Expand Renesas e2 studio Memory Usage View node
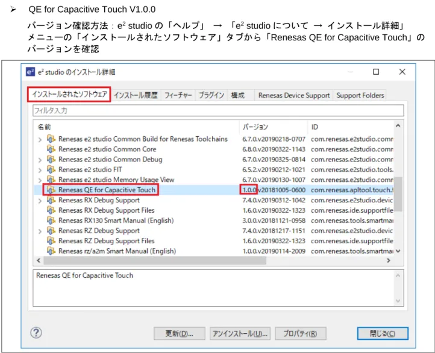Screen dimensions: 435x353 point(40,180)
